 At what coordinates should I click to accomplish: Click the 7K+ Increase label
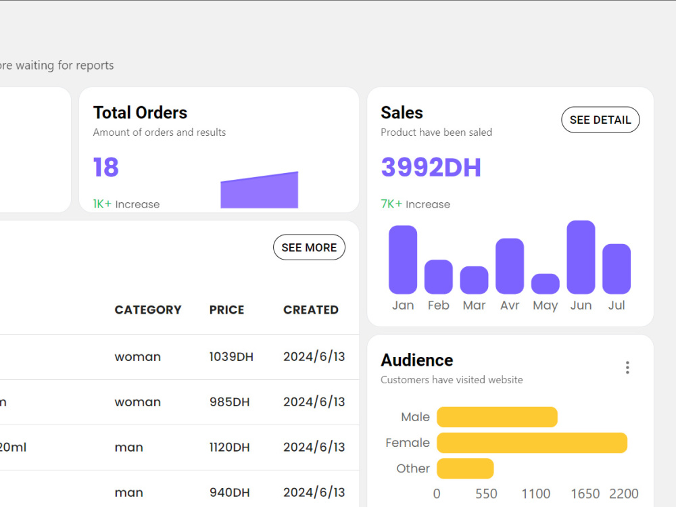[x=415, y=204]
